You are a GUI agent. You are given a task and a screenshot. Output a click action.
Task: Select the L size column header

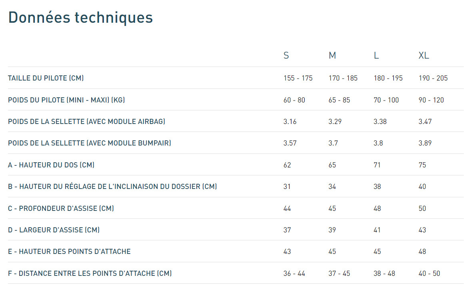[376, 55]
